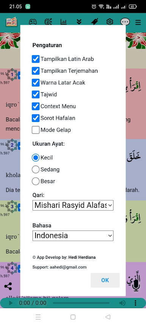The image size is (146, 326).
Task: Open the settings gear icon
Action: tap(110, 22)
